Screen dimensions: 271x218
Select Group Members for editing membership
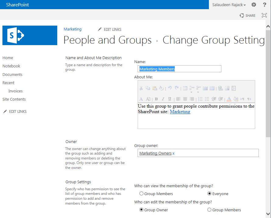click(x=209, y=210)
